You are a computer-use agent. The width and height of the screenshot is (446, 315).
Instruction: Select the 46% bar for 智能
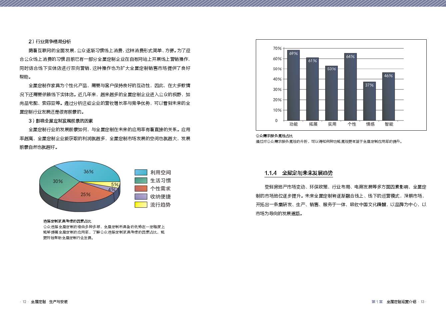click(x=388, y=97)
